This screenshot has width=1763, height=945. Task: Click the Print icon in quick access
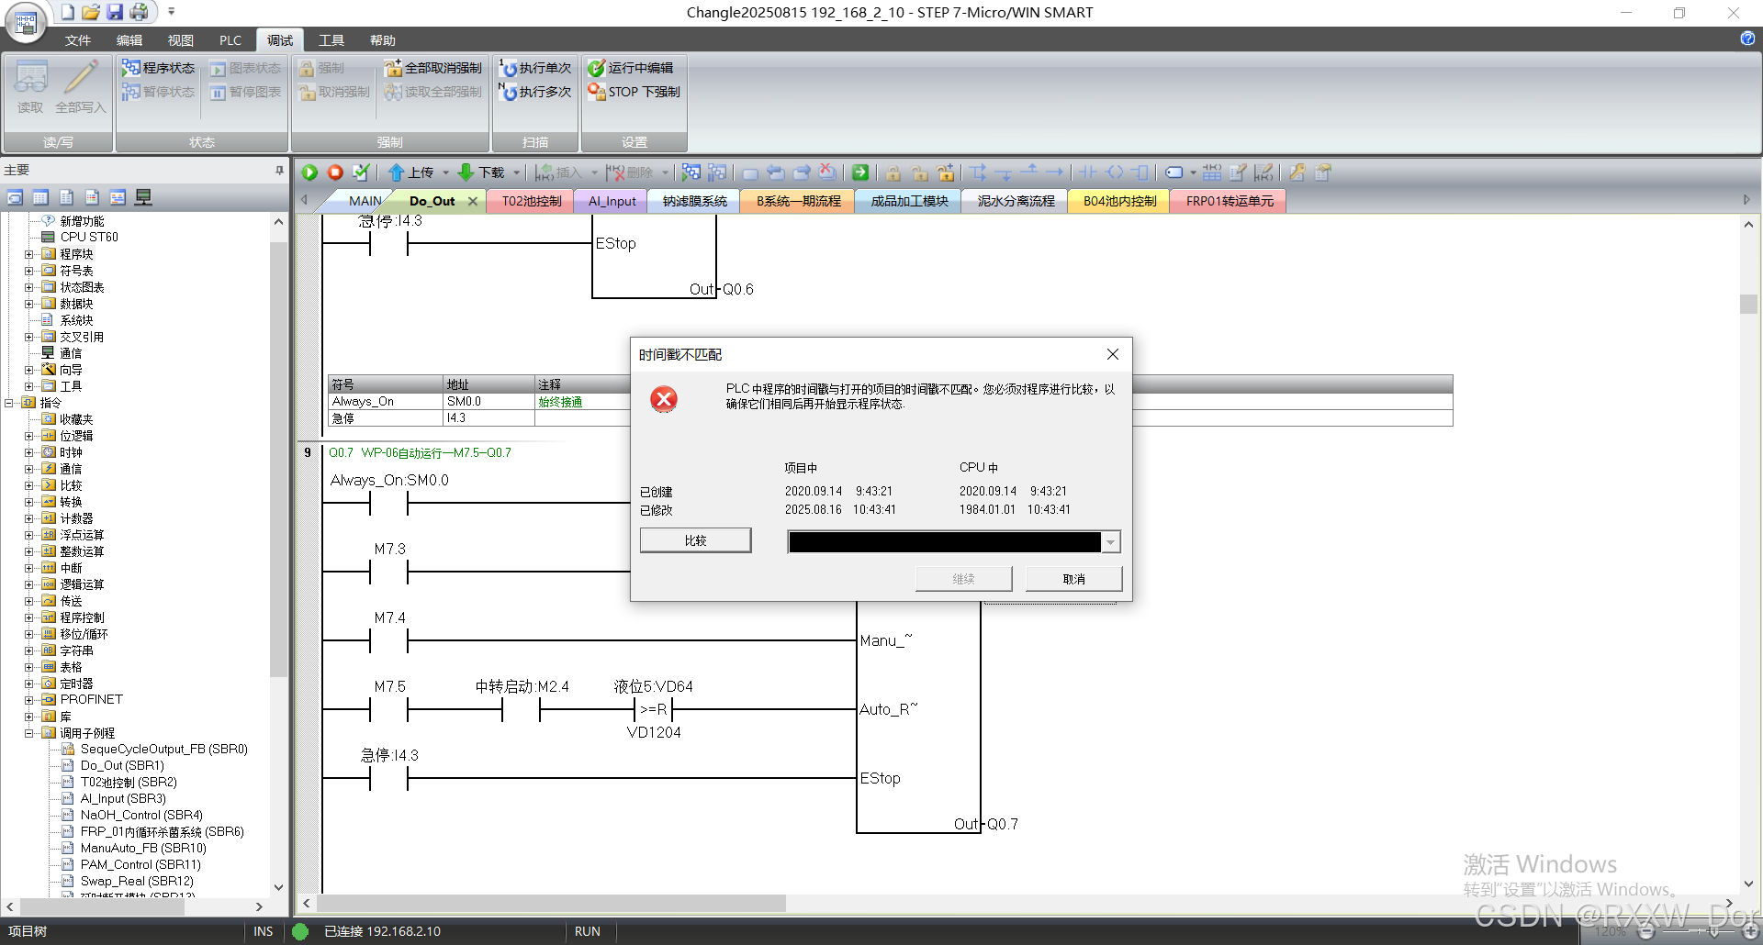point(139,12)
